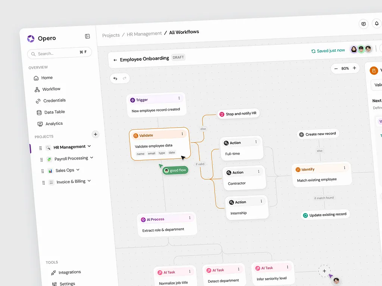Expand the Sales Ops project chevron
This screenshot has width=382, height=286.
(x=78, y=169)
